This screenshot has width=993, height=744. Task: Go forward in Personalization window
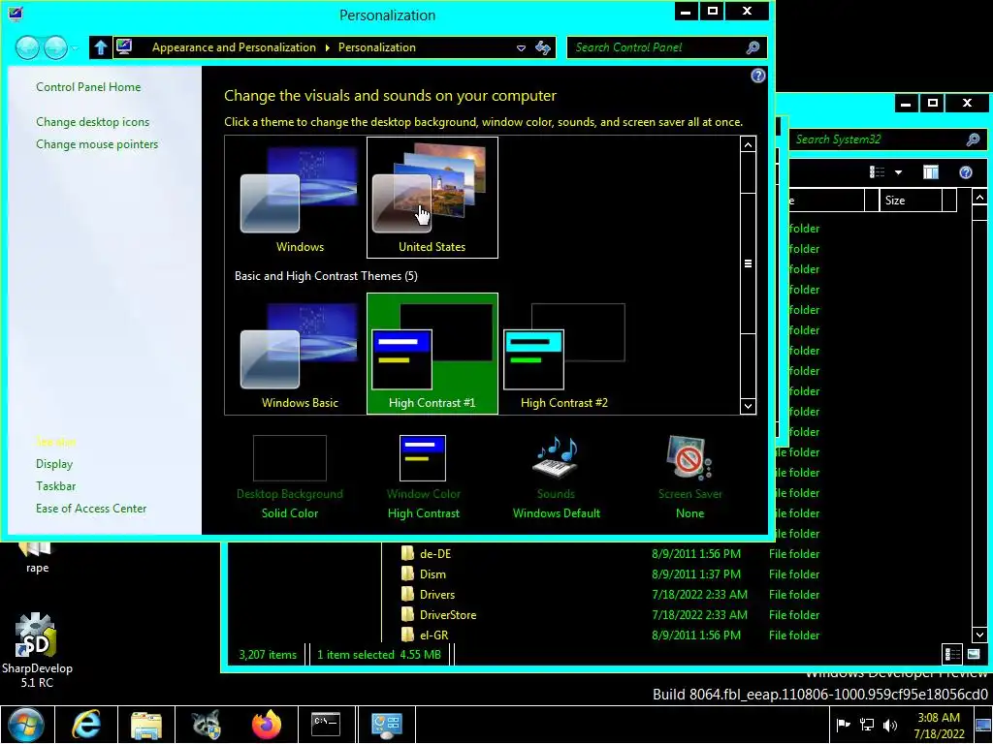(x=55, y=47)
